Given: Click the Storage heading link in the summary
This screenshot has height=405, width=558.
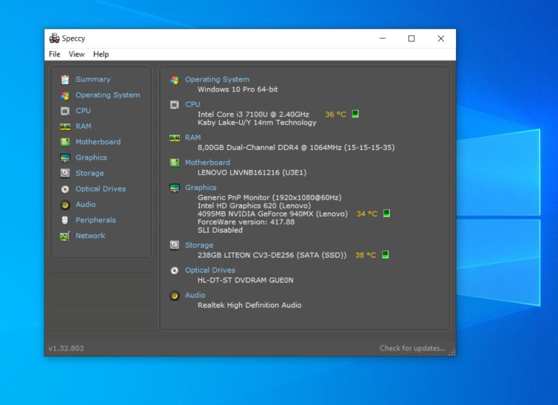Looking at the screenshot, I should [x=199, y=245].
